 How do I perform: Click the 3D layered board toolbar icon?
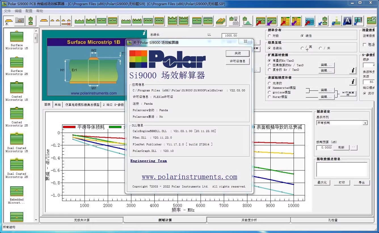[221, 21]
